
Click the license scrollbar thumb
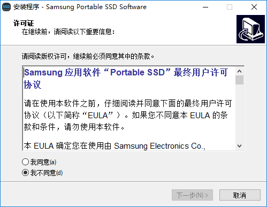tap(239, 80)
